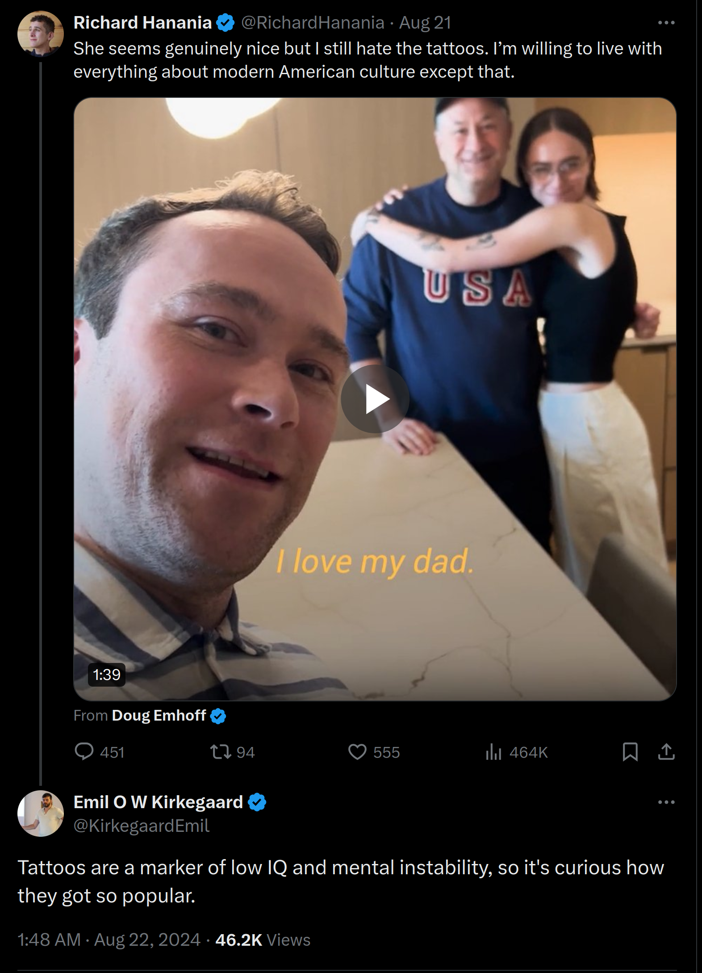Play the embedded video
Screen dimensions: 702x973
tap(375, 398)
